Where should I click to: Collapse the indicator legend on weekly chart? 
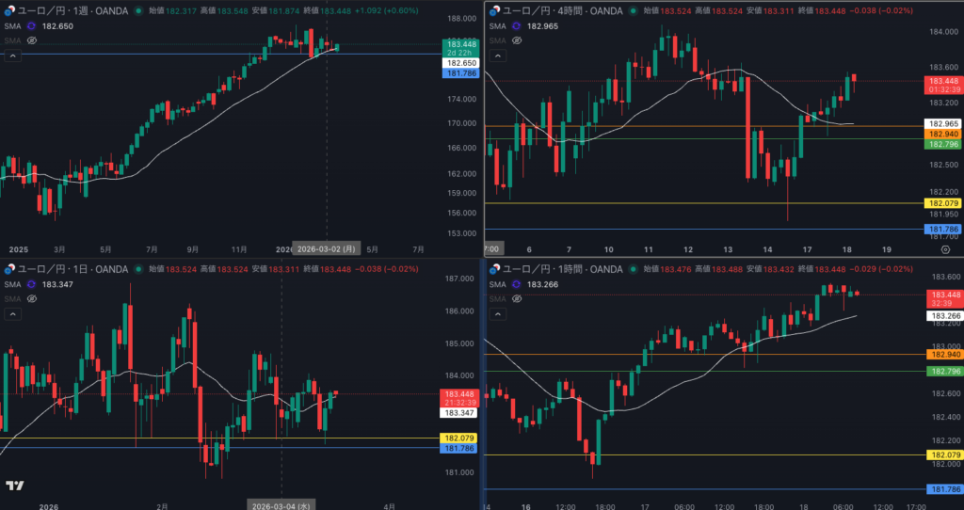13,56
